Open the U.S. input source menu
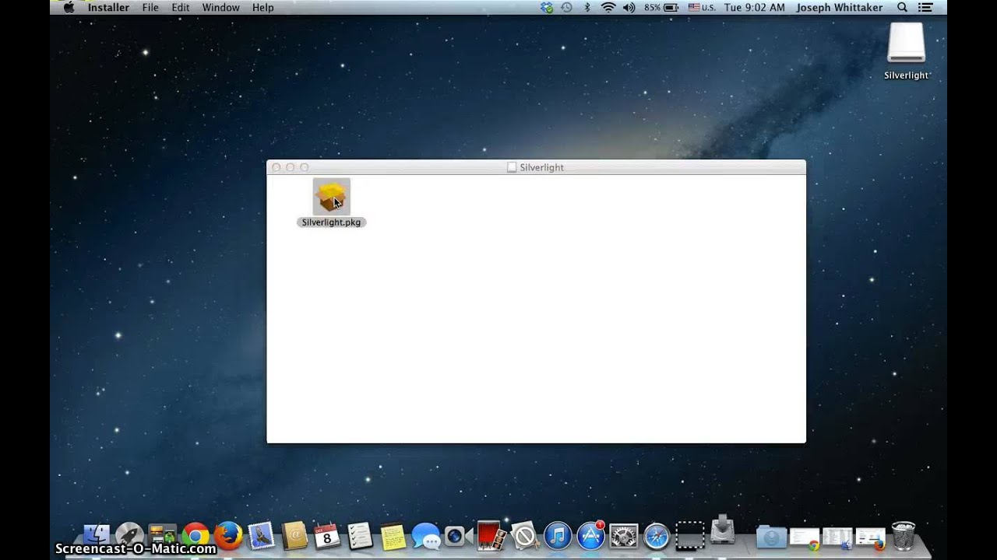This screenshot has height=560, width=997. pyautogui.click(x=701, y=7)
